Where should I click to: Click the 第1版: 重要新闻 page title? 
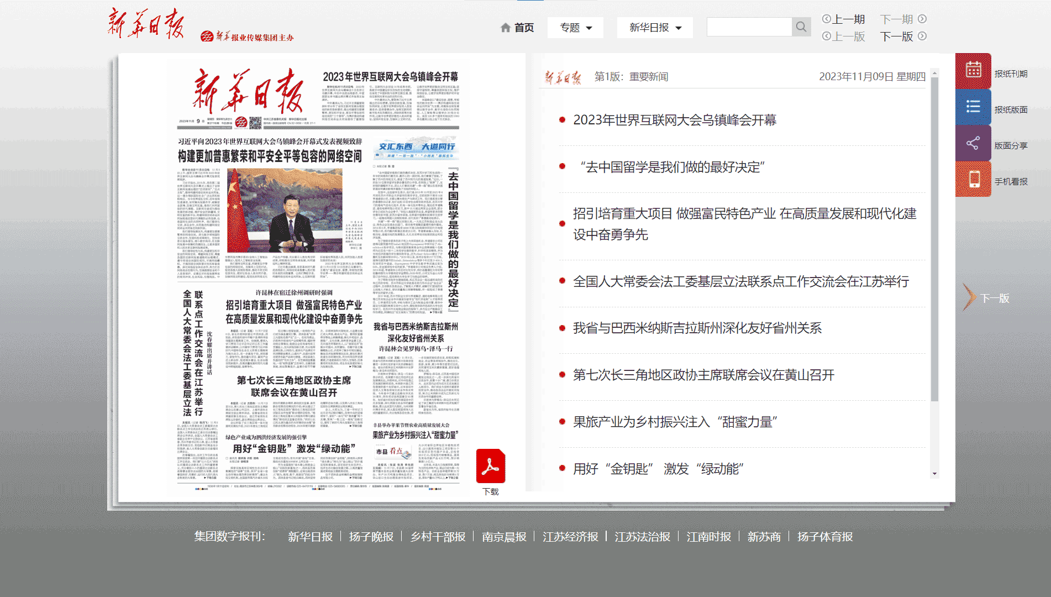click(631, 77)
